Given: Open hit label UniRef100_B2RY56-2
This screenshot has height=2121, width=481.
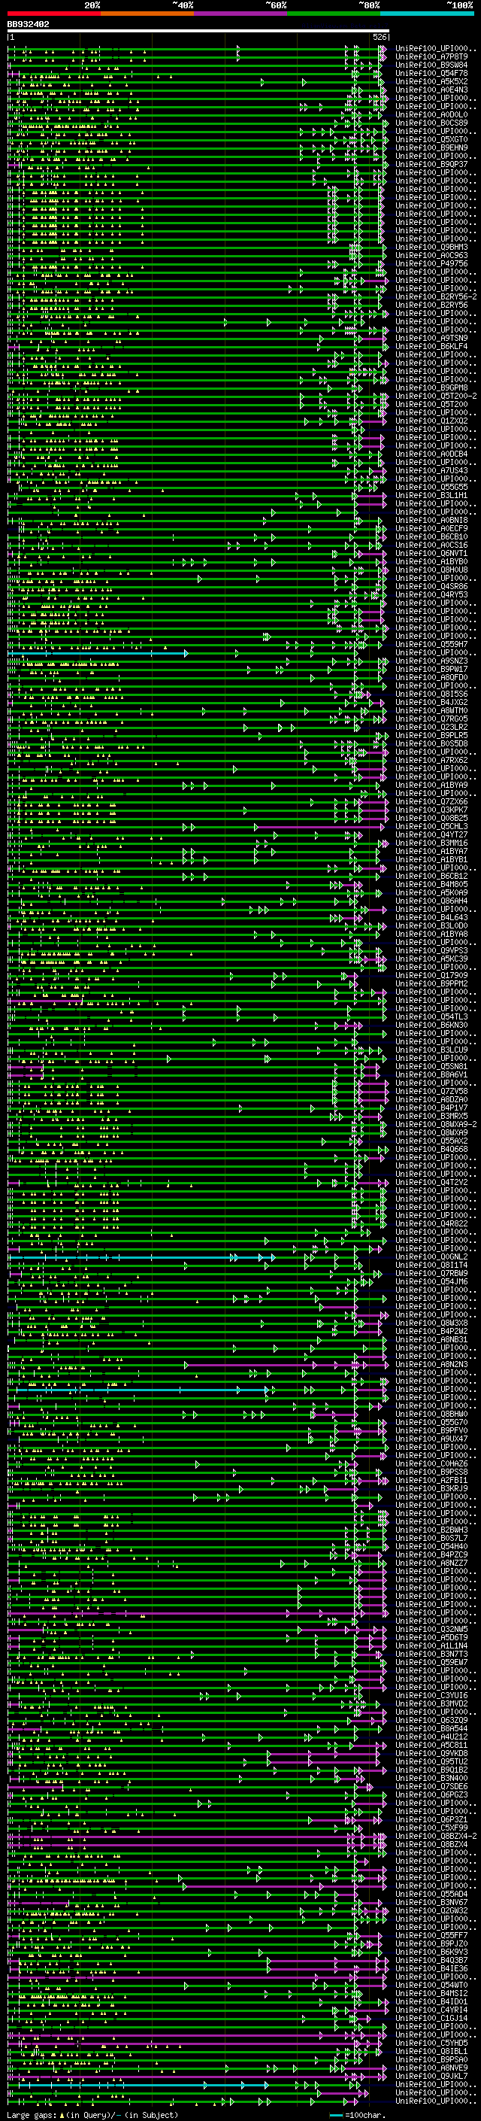Looking at the screenshot, I should pyautogui.click(x=436, y=296).
